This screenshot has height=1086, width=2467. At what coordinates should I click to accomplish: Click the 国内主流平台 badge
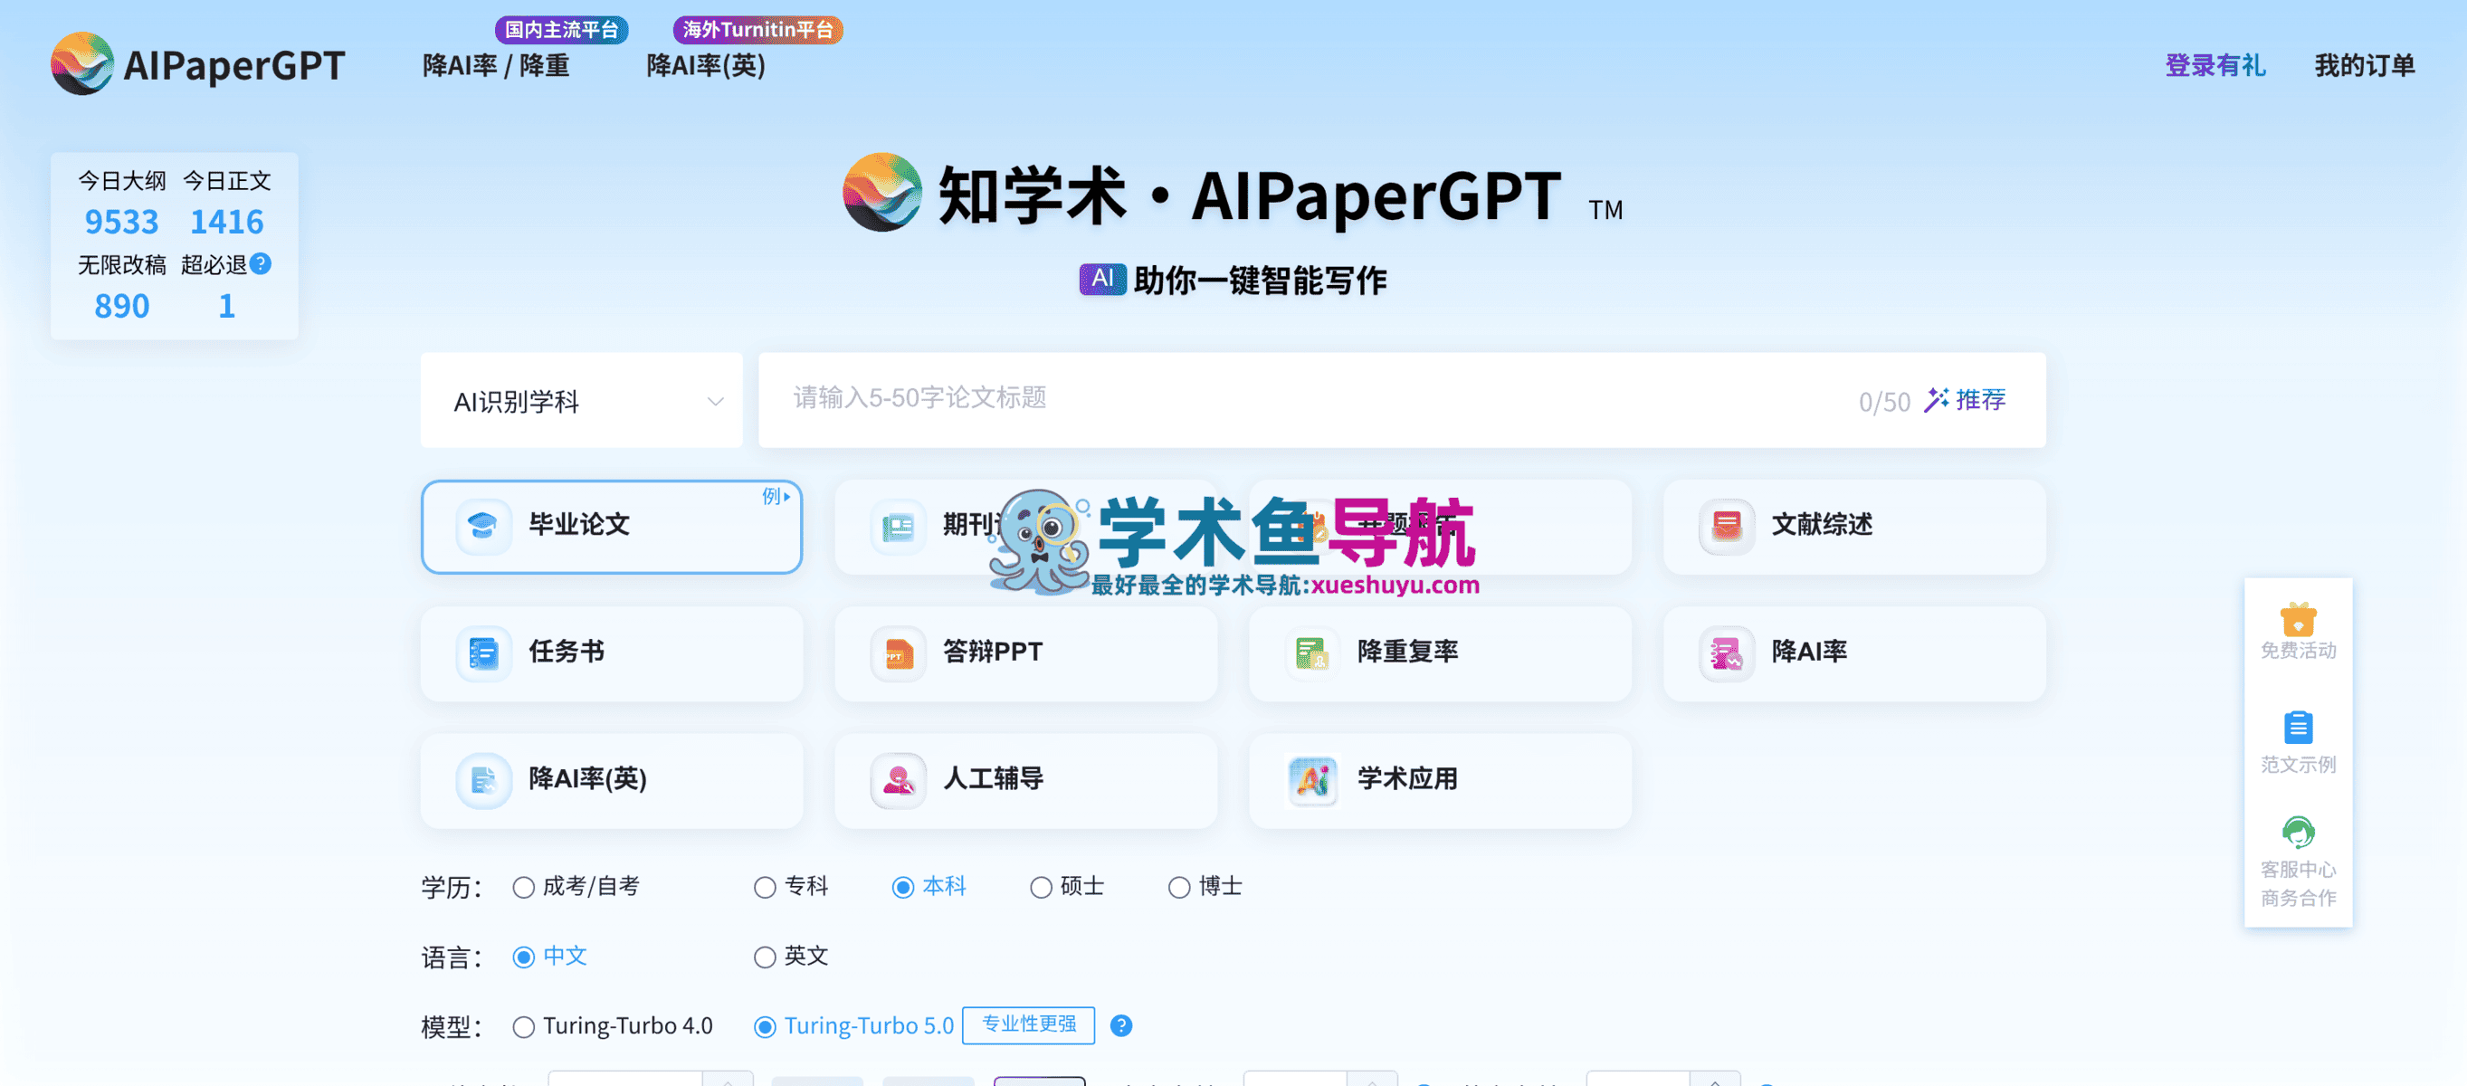pos(561,30)
